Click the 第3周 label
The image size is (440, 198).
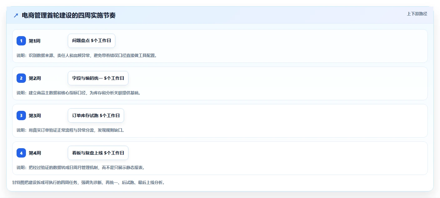[x=35, y=115]
